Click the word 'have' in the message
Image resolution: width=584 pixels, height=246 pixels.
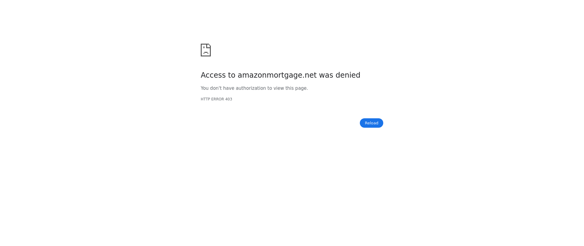click(x=229, y=88)
